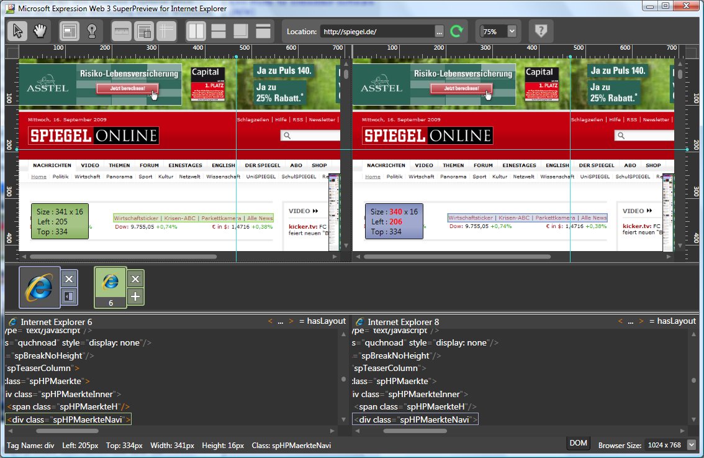Click left preview vertical scroll up arrow
The width and height of the screenshot is (704, 458).
[x=346, y=64]
